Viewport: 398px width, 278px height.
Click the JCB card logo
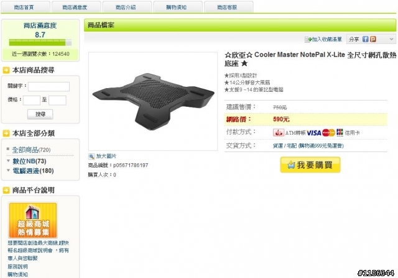click(340, 132)
